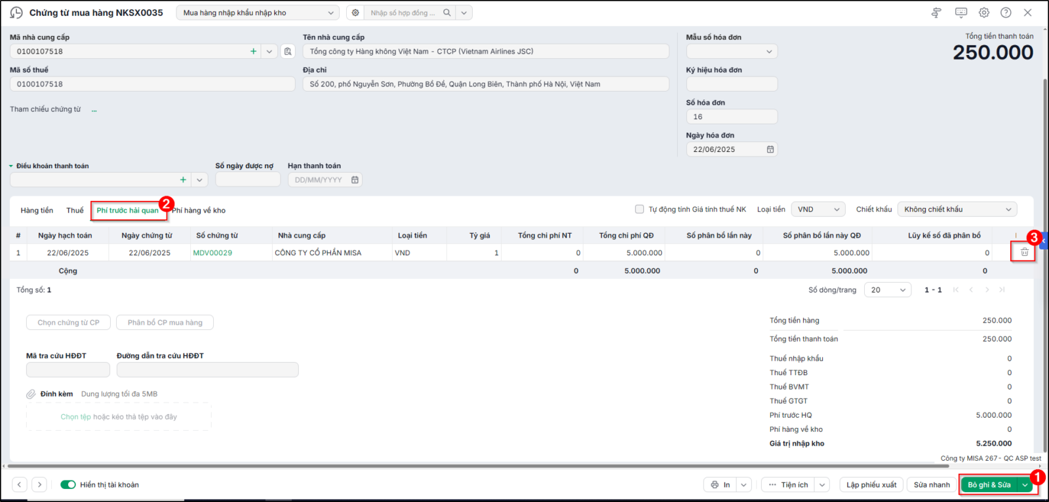
Task: Toggle Hiển thị tài khoản switch
Action: (x=68, y=485)
